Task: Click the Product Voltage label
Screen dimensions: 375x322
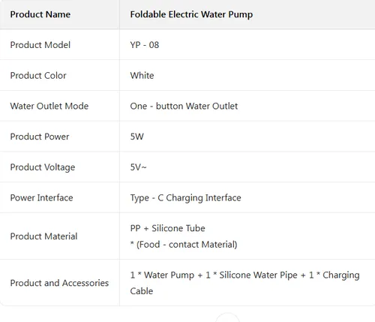Action: pos(43,167)
